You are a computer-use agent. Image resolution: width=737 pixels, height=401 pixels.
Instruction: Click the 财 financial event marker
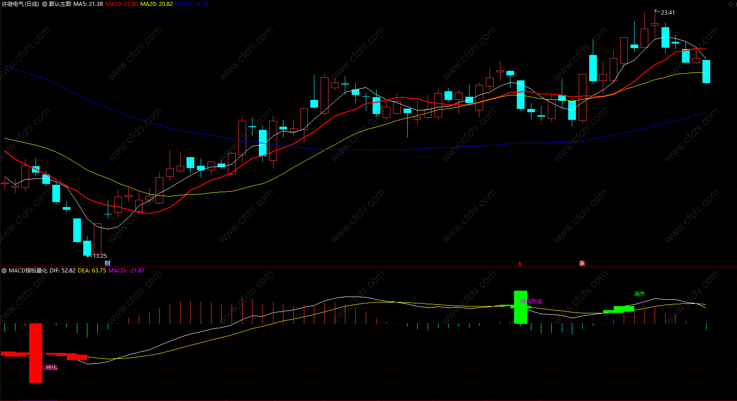tap(107, 263)
